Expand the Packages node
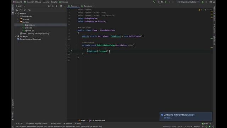 (x=16, y=36)
